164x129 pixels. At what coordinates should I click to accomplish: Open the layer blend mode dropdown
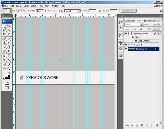(x=142, y=24)
